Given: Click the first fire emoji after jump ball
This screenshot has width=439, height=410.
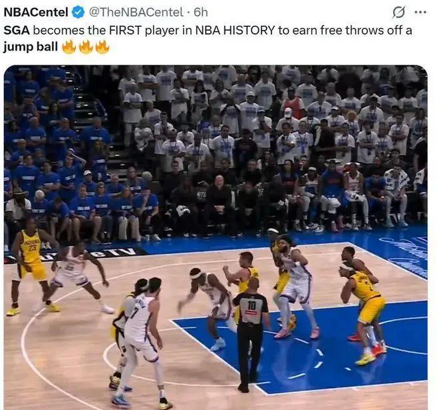Looking at the screenshot, I should click(69, 47).
